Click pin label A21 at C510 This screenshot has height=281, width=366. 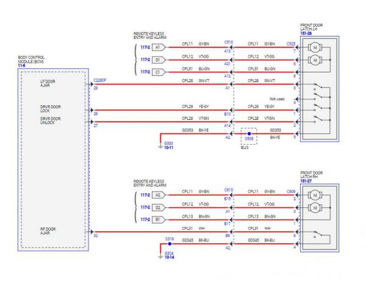(x=228, y=63)
